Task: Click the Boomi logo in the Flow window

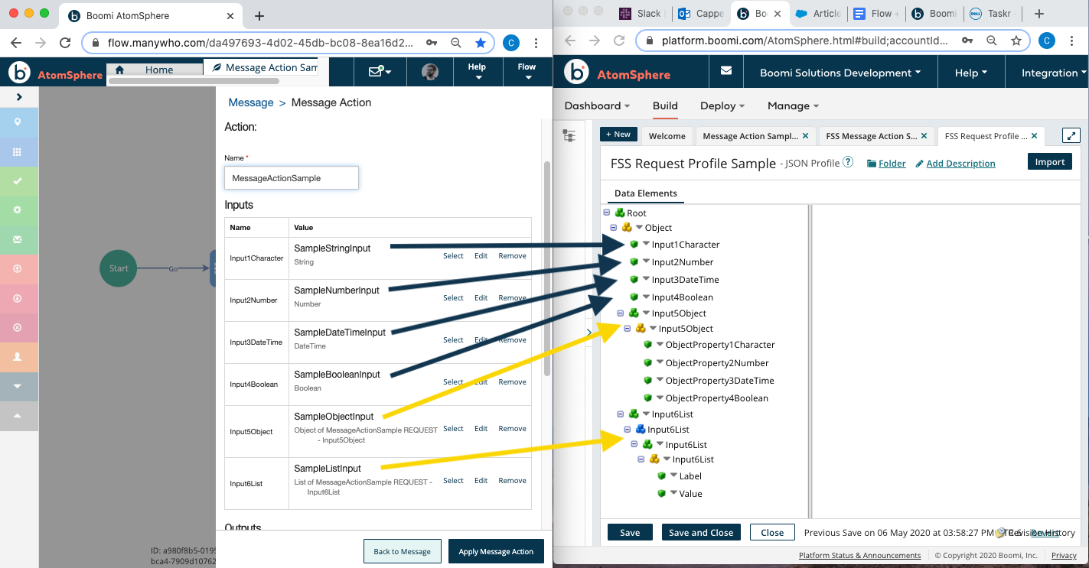Action: pos(19,73)
